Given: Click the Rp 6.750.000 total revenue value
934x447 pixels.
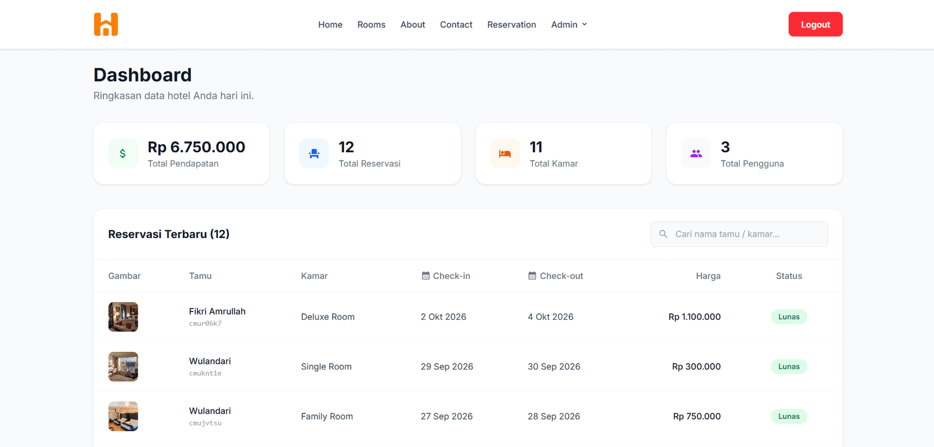Looking at the screenshot, I should [196, 147].
